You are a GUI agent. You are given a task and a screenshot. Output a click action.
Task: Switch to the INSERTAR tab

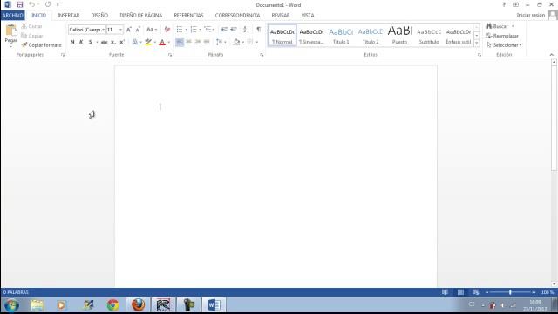click(68, 16)
